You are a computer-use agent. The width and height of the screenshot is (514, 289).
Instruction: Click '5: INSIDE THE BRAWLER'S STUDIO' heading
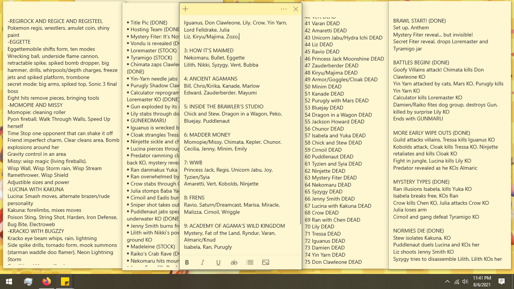(224, 106)
